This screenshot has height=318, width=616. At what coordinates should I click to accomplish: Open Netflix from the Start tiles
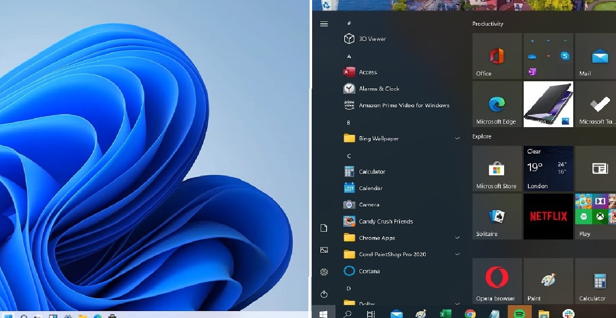[x=548, y=216]
